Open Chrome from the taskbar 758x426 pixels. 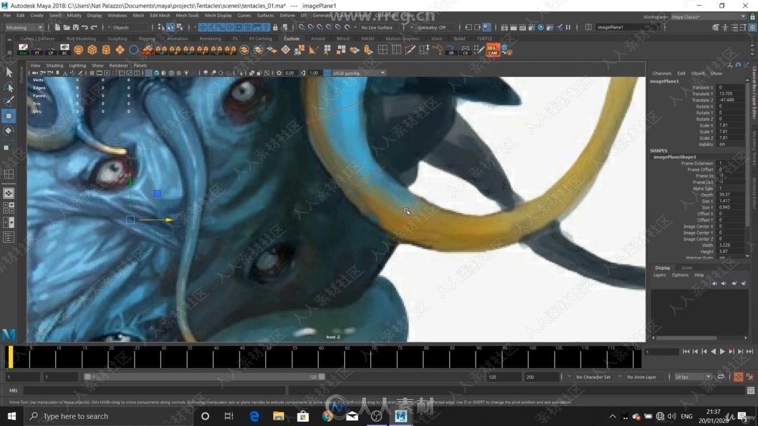point(327,416)
